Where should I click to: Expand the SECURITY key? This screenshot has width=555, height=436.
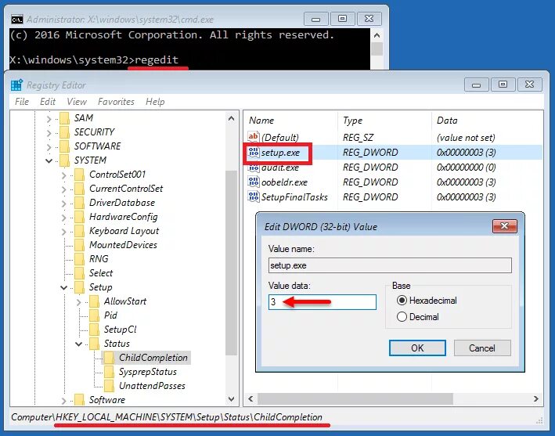coord(49,133)
